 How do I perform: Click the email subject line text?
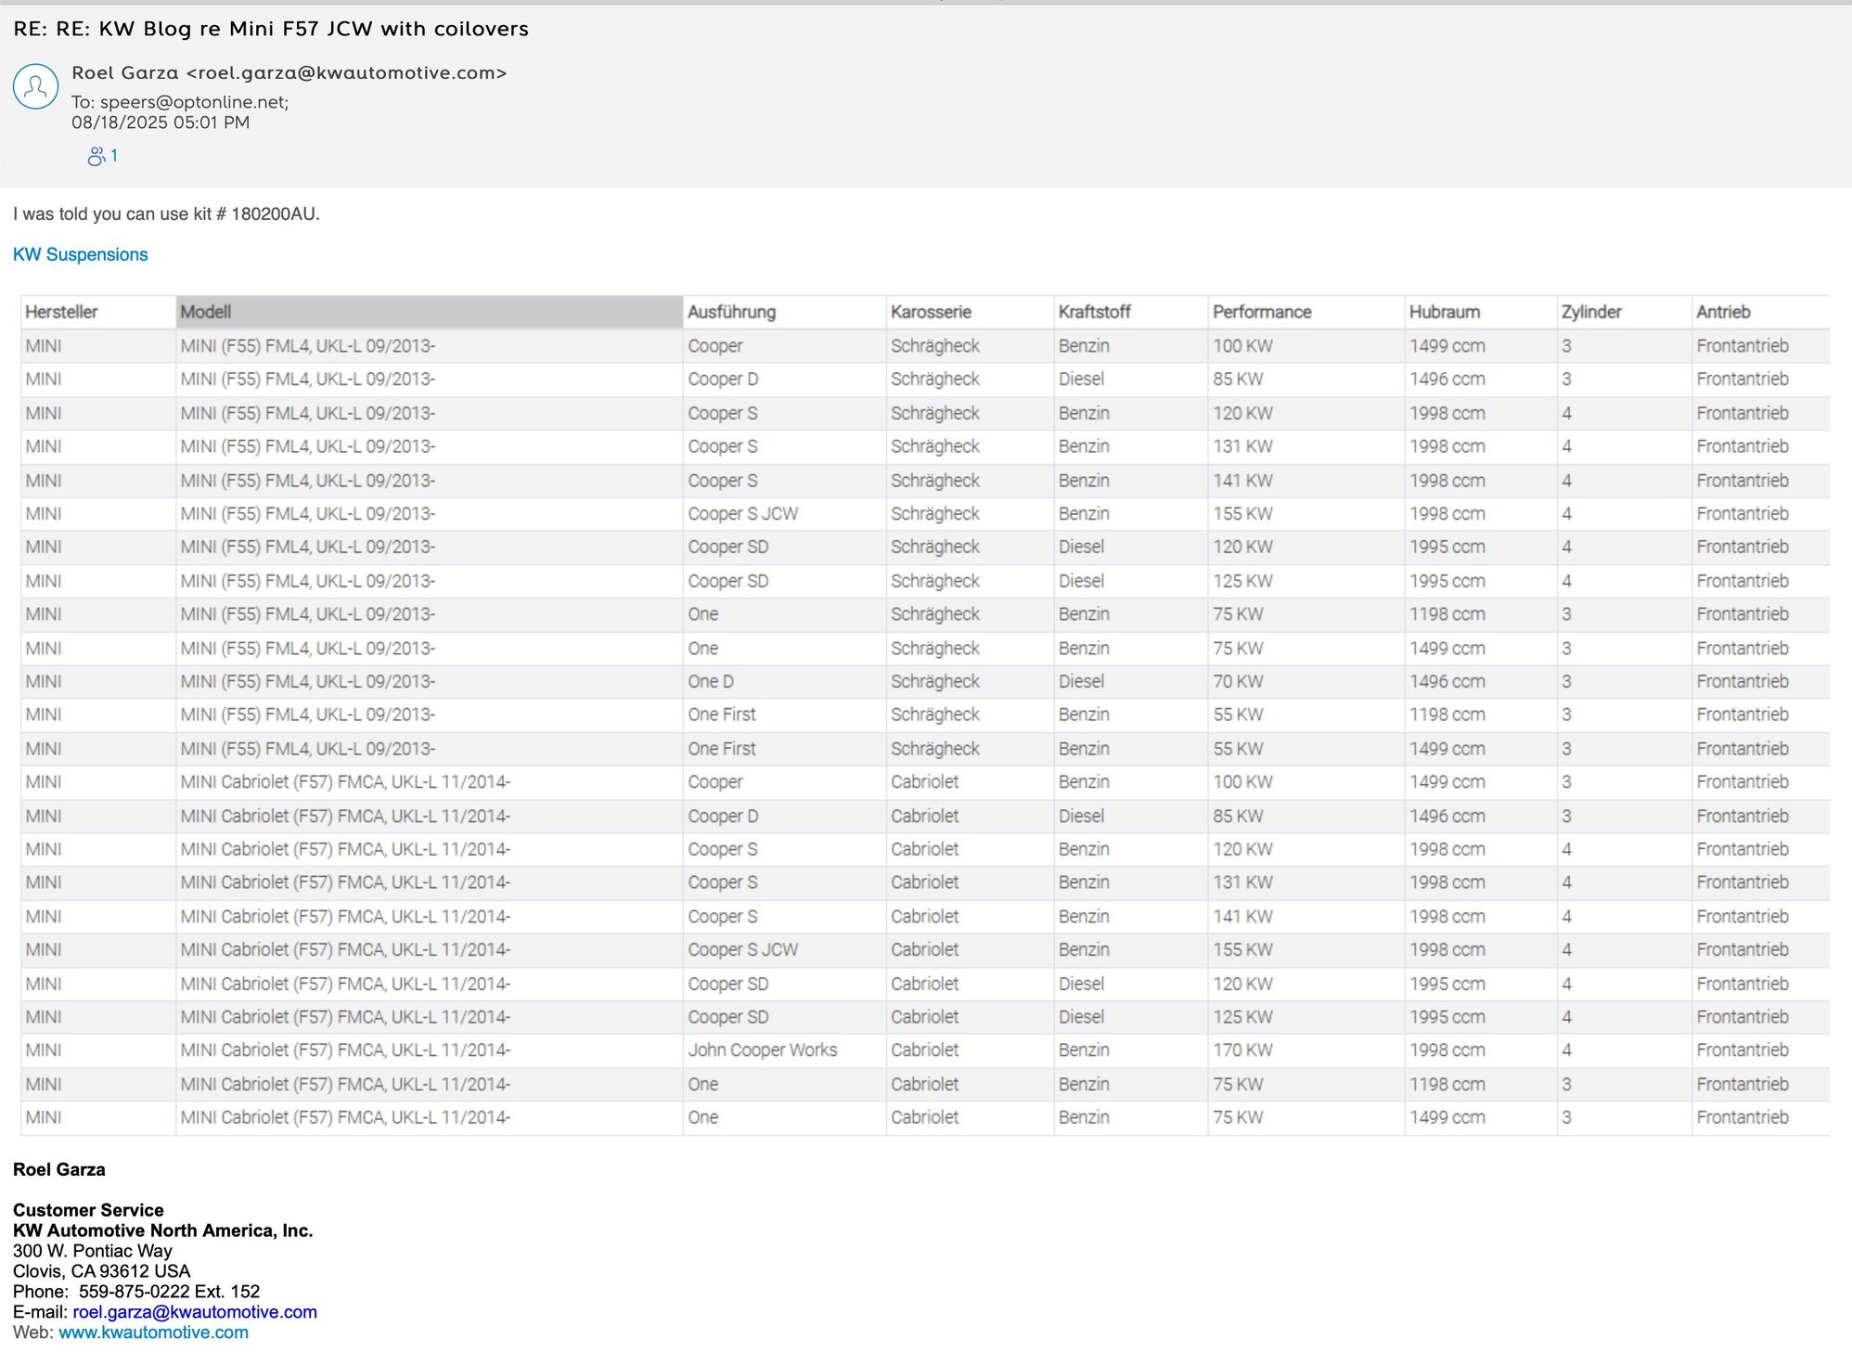[x=271, y=29]
